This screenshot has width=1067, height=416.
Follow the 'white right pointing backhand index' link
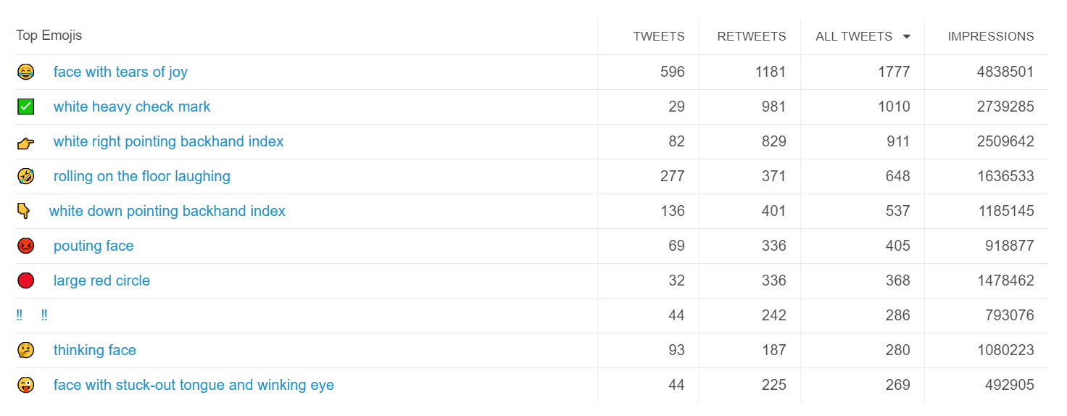click(x=168, y=141)
